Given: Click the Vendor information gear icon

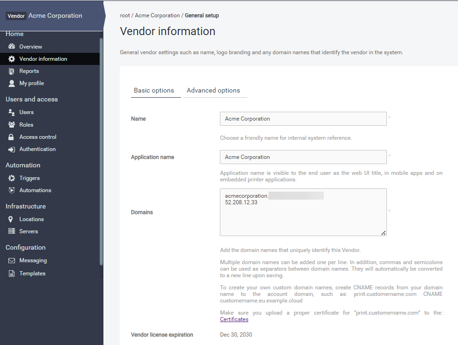Looking at the screenshot, I should coord(12,59).
